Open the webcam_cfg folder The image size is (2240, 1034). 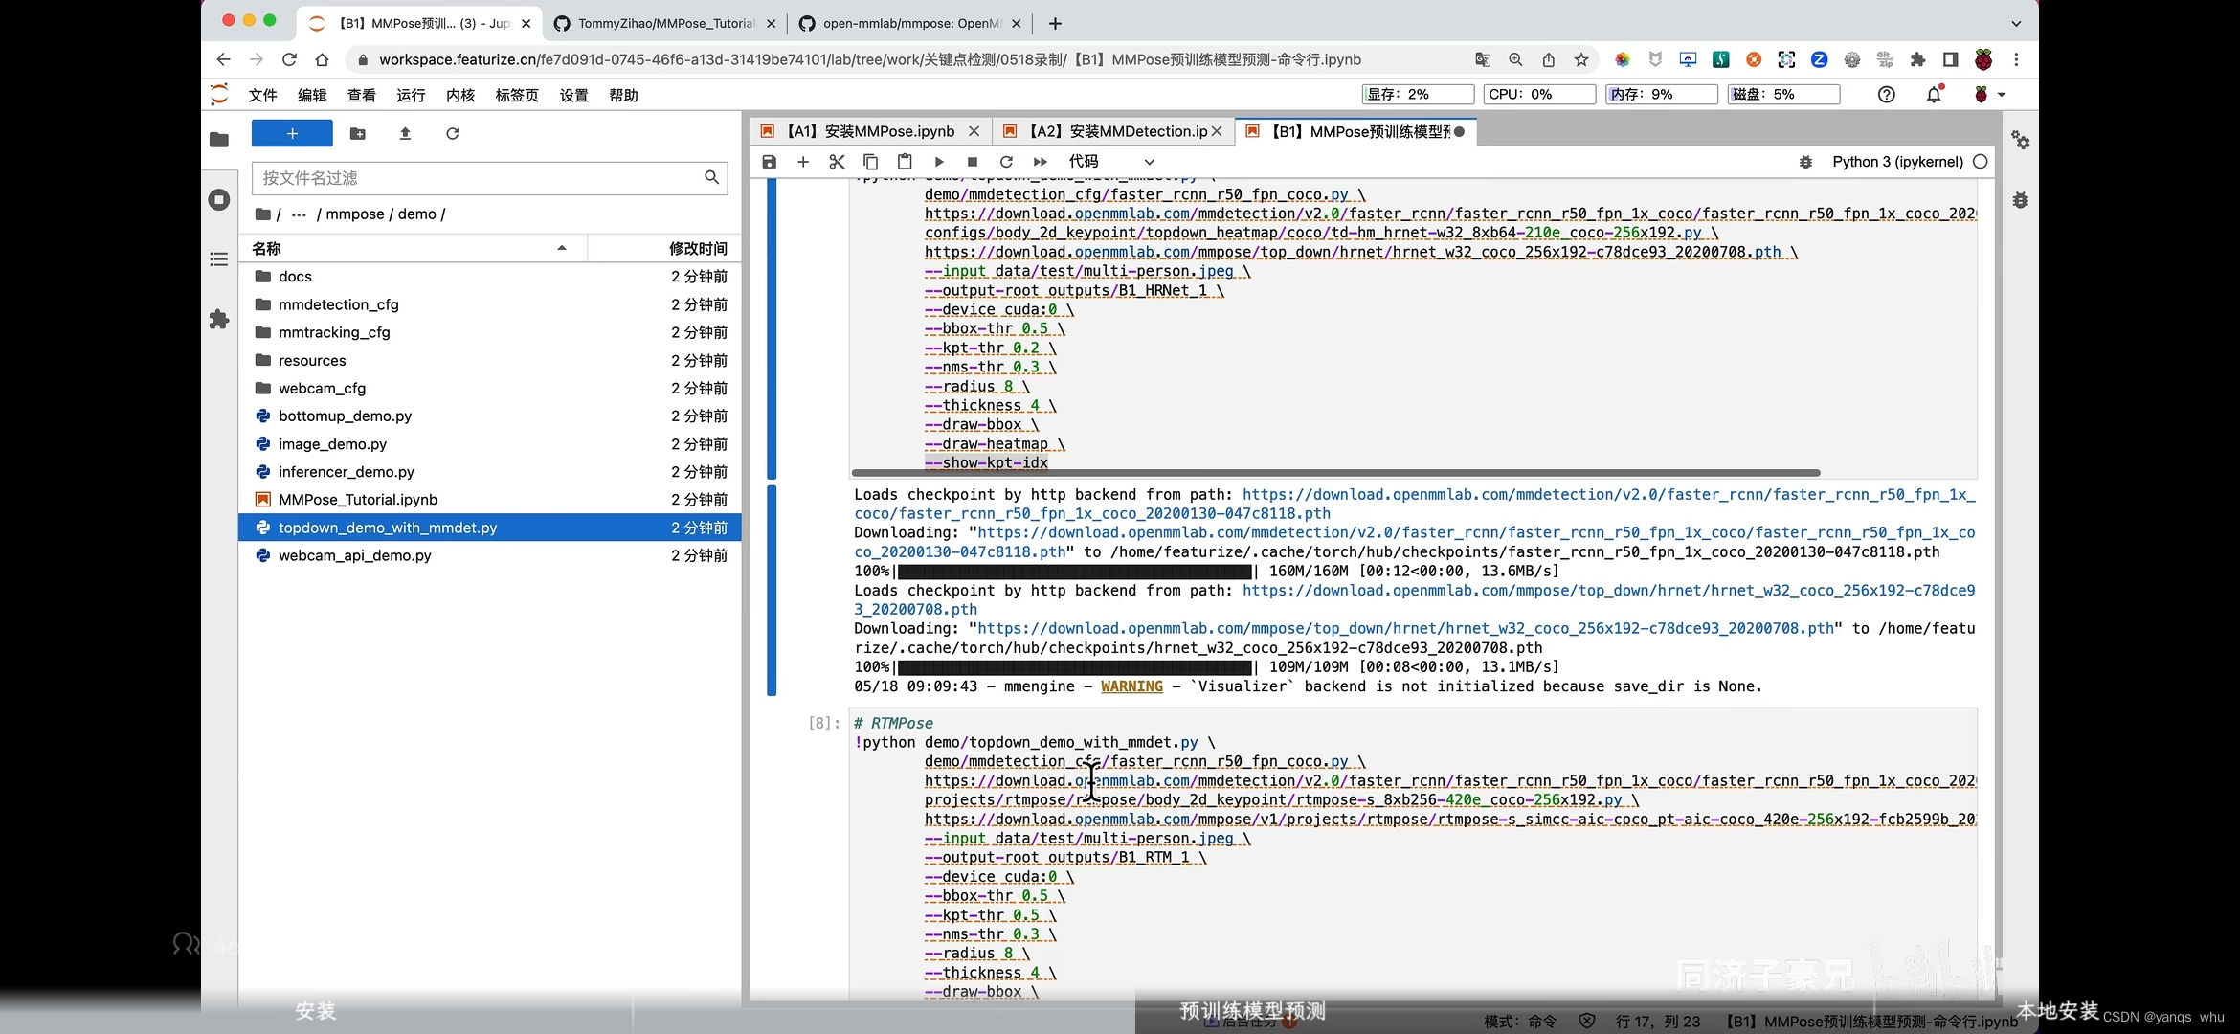click(489, 389)
